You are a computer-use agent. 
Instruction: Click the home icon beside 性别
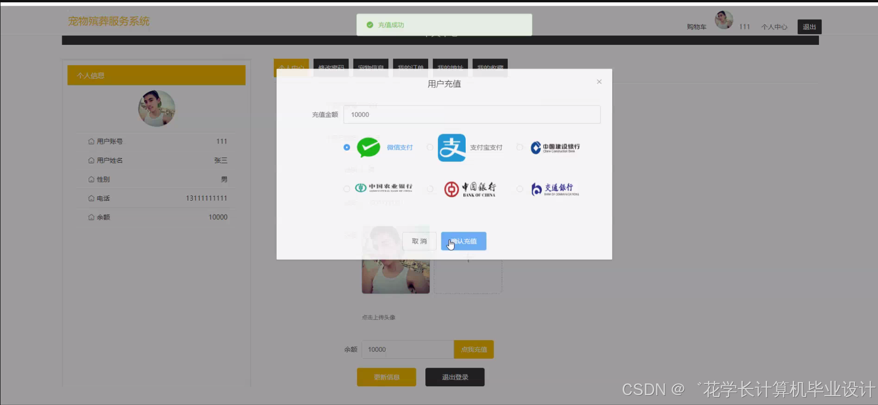[91, 179]
